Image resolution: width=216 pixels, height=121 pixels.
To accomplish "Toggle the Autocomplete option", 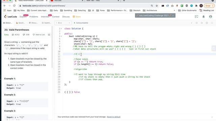I will 81,23.
